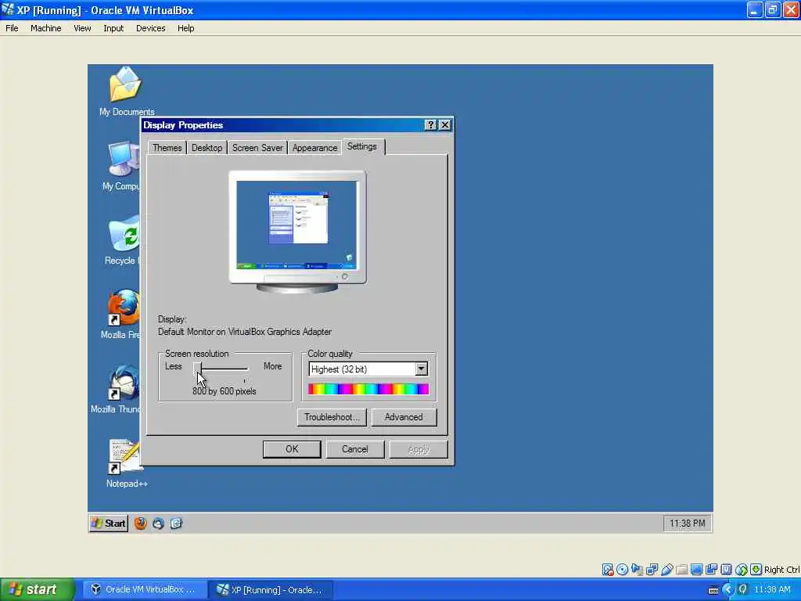Screen dimensions: 801x601
Task: Click Show Desktop in guest quick launch
Action: (176, 524)
